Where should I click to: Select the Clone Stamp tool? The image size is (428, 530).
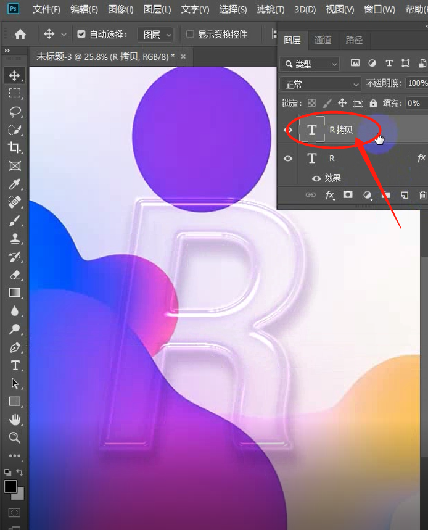(x=15, y=239)
